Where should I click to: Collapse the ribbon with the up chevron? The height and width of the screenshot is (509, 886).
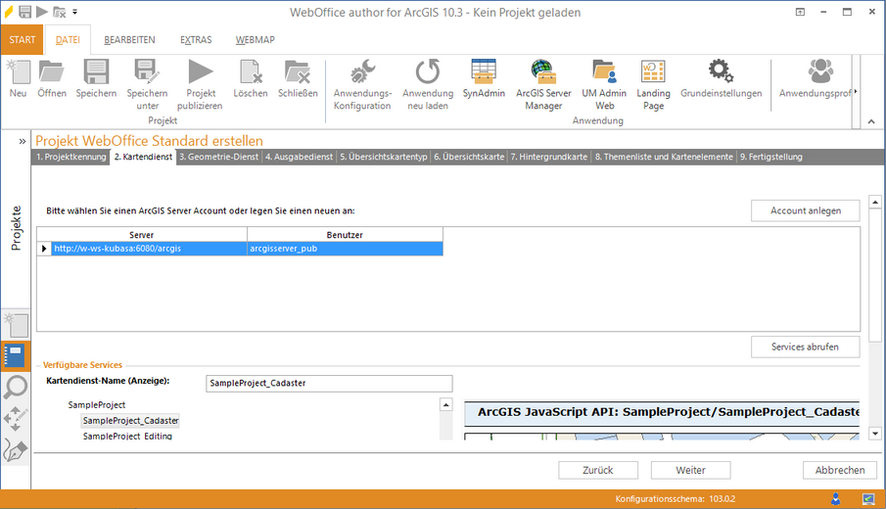click(x=870, y=121)
